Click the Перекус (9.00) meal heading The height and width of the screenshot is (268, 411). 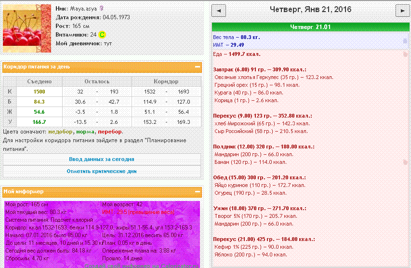263,116
